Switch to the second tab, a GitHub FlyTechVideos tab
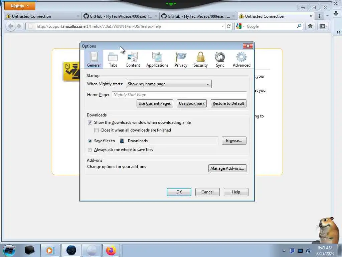The height and width of the screenshot is (257, 342). tap(120, 16)
